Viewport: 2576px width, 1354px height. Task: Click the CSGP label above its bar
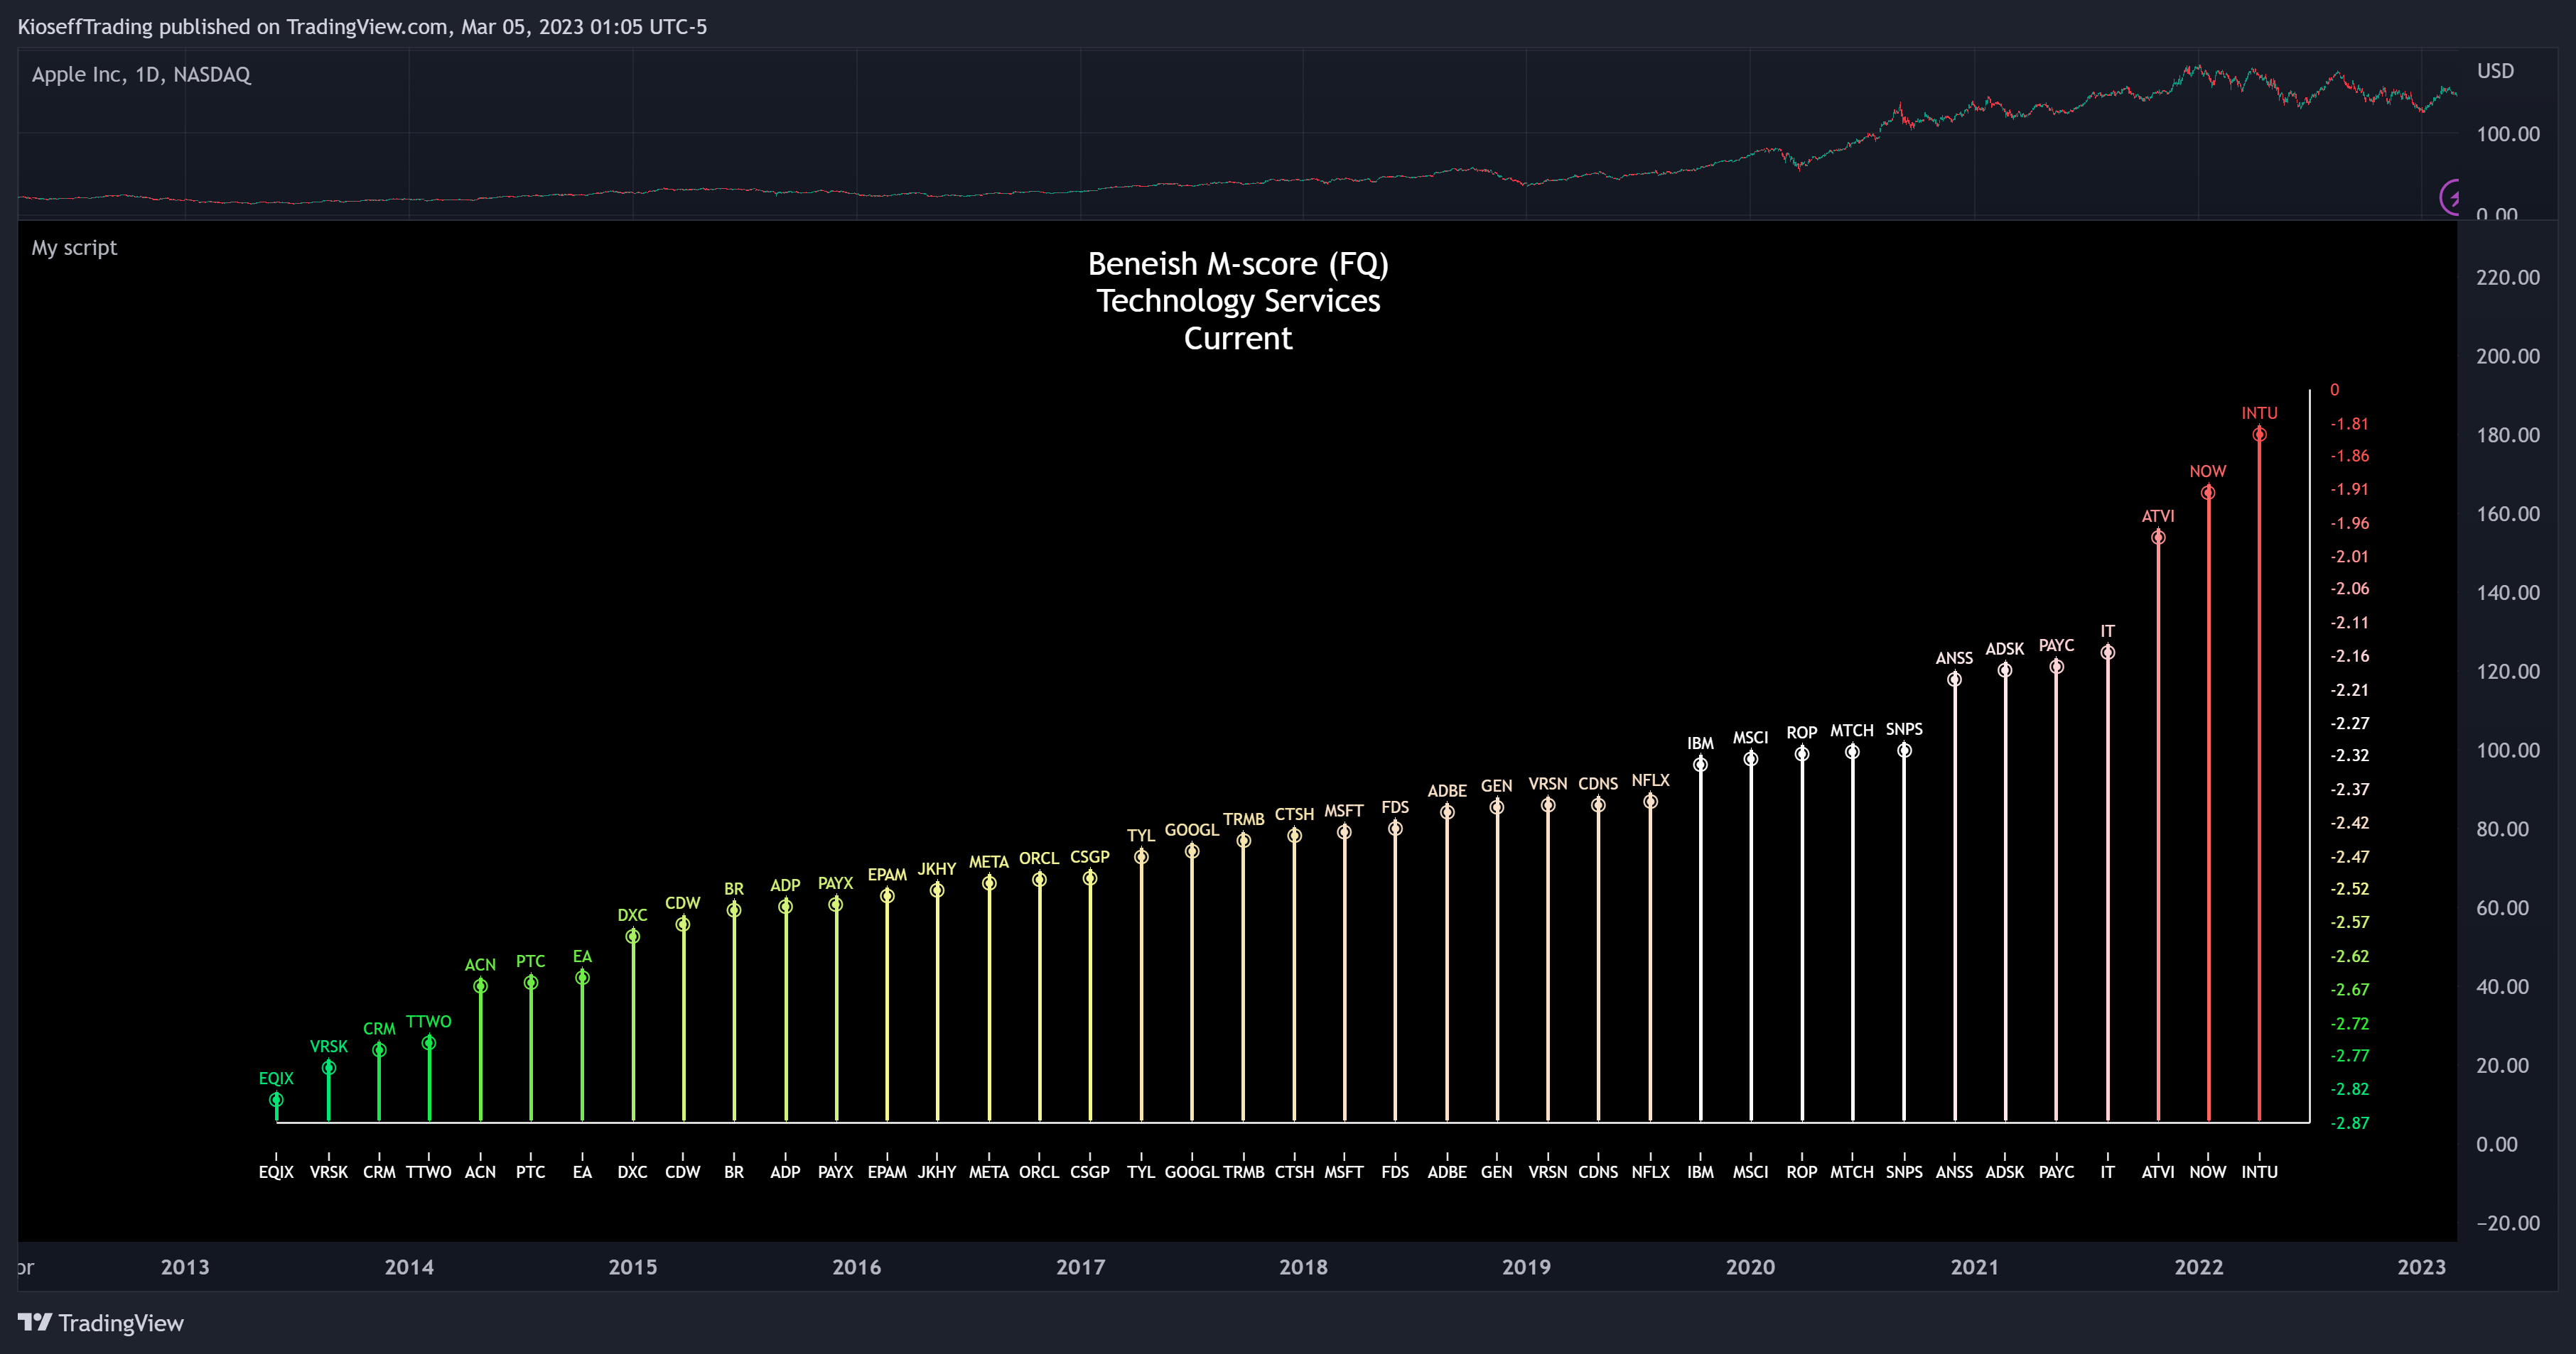[1089, 858]
